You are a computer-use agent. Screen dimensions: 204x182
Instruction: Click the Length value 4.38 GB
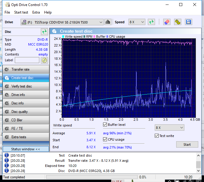pos(42,49)
